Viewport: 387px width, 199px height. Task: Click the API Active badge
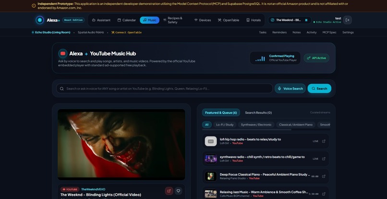[x=316, y=58]
